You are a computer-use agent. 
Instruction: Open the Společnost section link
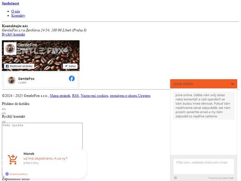[x=10, y=3]
